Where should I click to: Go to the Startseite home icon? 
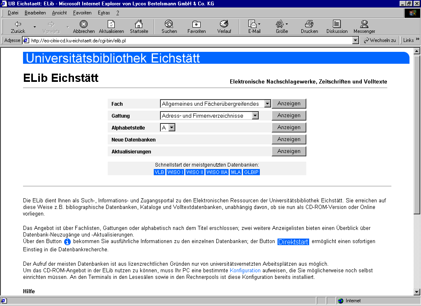[x=139, y=24]
